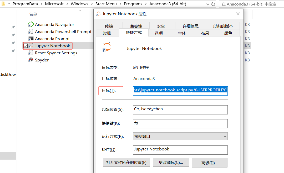Uncheck the Jupyter Notebook item checkbox
Image resolution: width=284 pixels, height=173 pixels.
pos(26,46)
